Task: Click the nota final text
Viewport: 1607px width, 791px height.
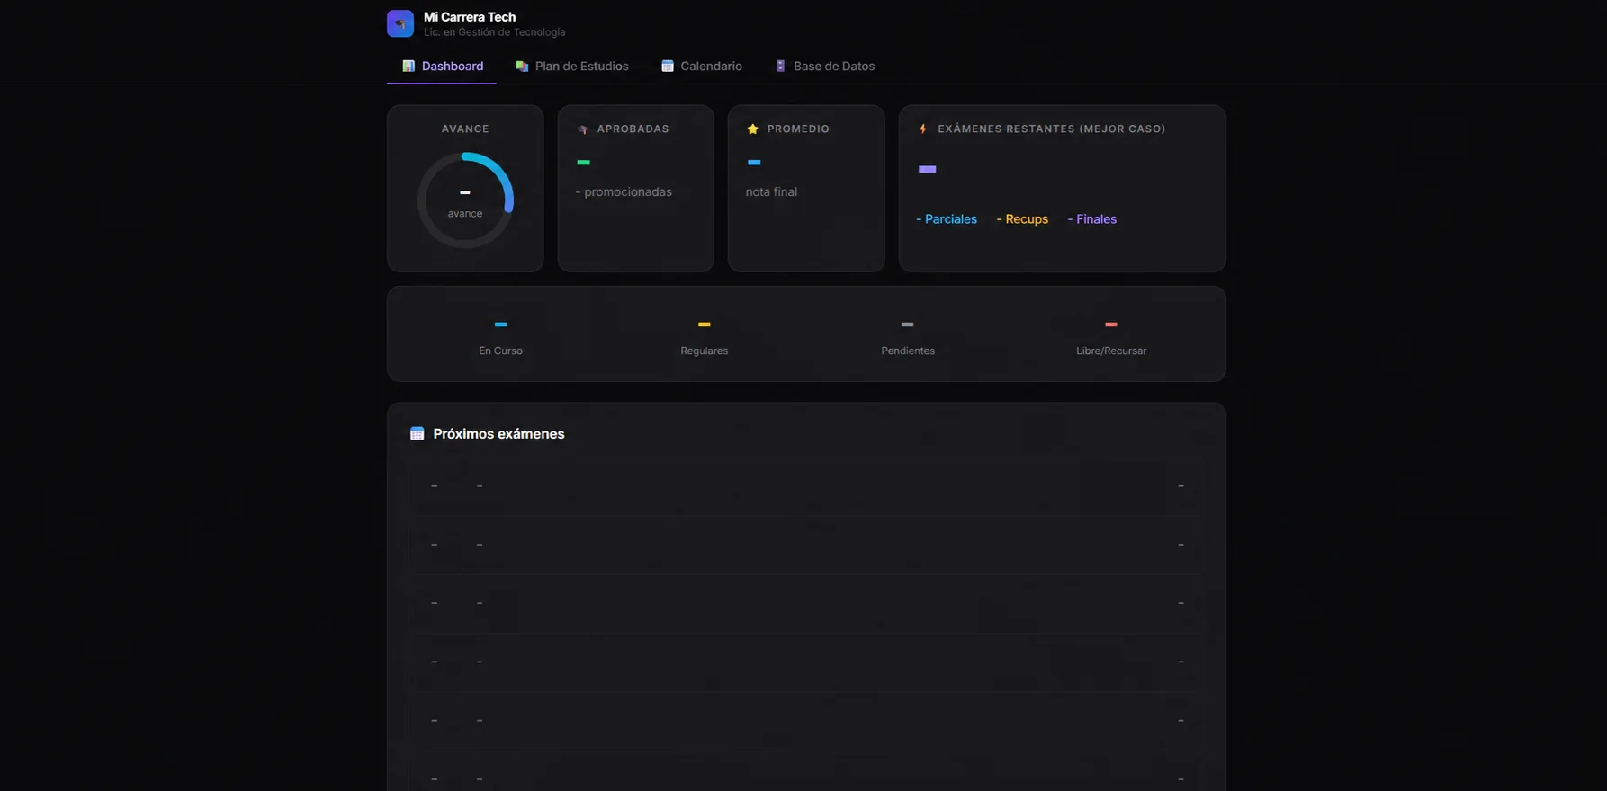Action: [771, 192]
